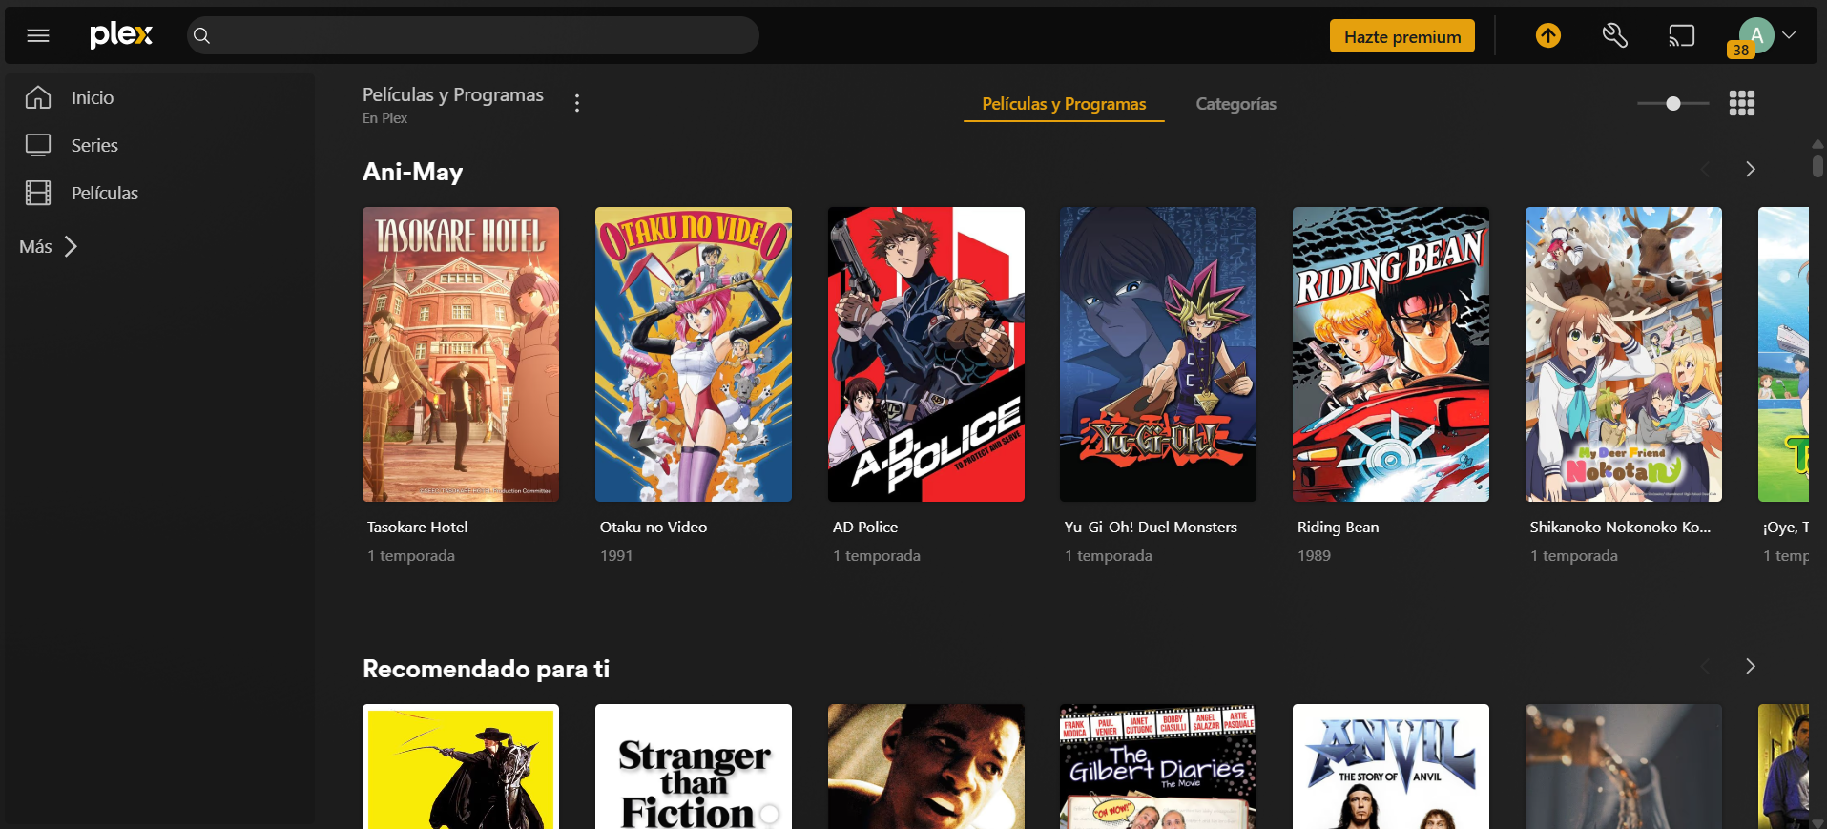Click the 1991 year under Otaku no Video

[x=616, y=555]
